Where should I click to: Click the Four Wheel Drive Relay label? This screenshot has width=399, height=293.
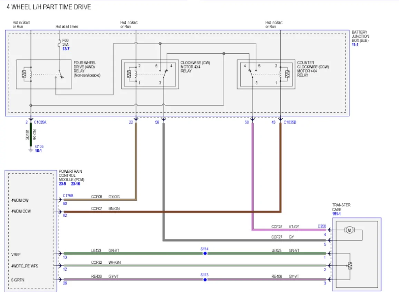point(87,69)
